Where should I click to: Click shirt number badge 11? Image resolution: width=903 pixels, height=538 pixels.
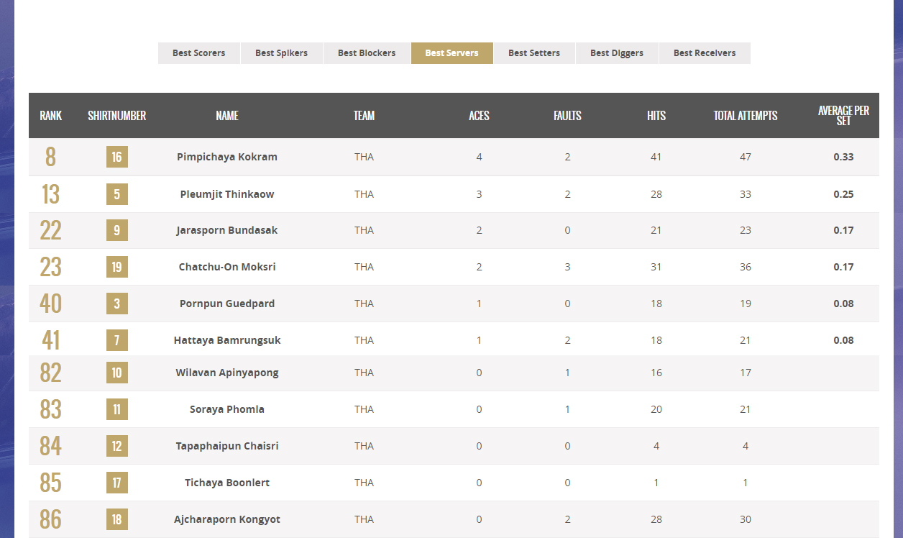(x=117, y=409)
